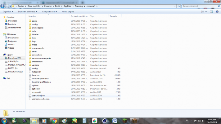Open Imágenes library
Viewport: 221px width, 124px height.
12,41
